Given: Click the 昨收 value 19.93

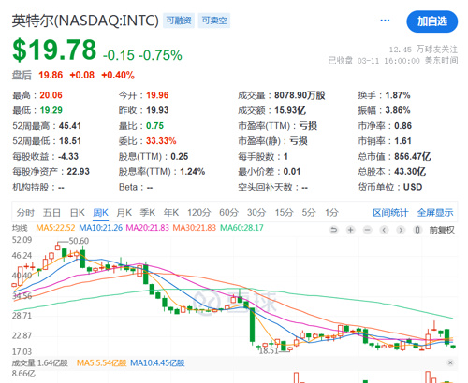Looking at the screenshot, I should click(157, 110).
